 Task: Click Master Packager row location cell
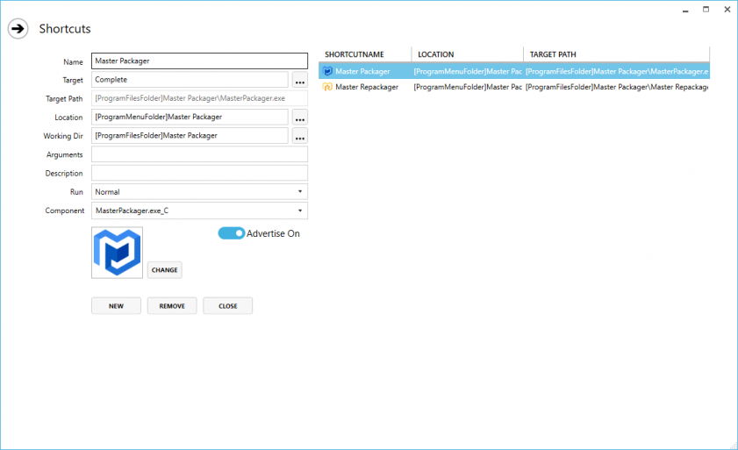coord(468,72)
